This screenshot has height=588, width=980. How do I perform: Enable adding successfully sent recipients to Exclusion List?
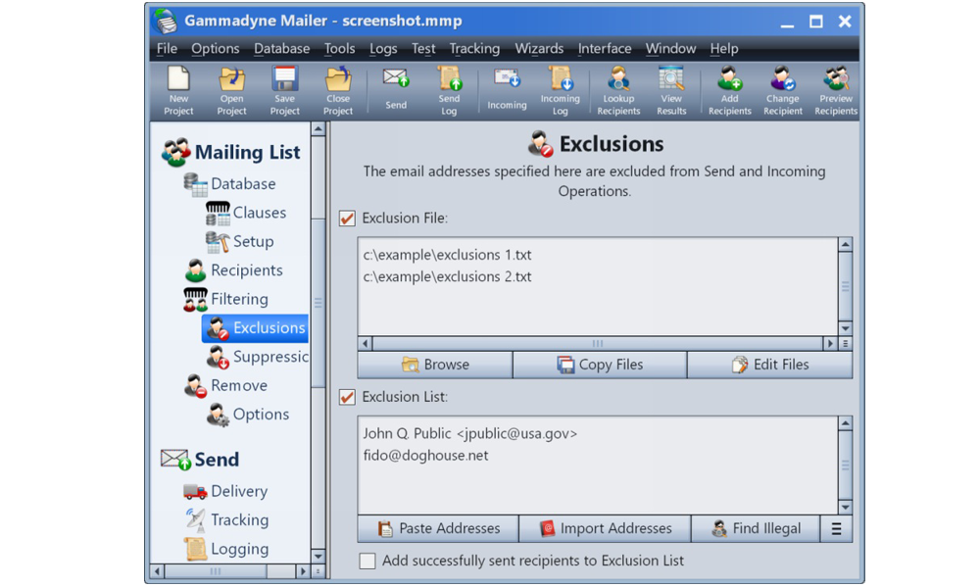click(367, 561)
